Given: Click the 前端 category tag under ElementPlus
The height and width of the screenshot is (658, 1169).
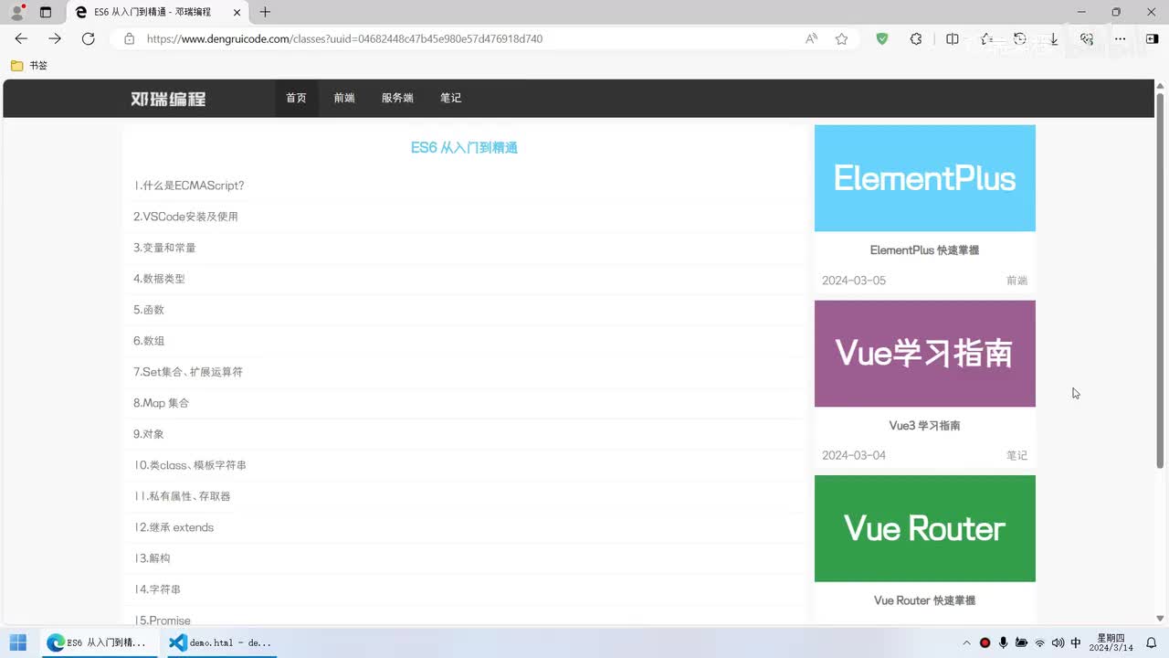Looking at the screenshot, I should tap(1016, 281).
